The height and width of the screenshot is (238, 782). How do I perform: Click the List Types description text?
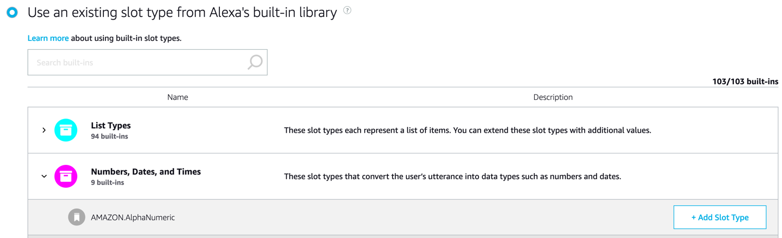coord(468,130)
